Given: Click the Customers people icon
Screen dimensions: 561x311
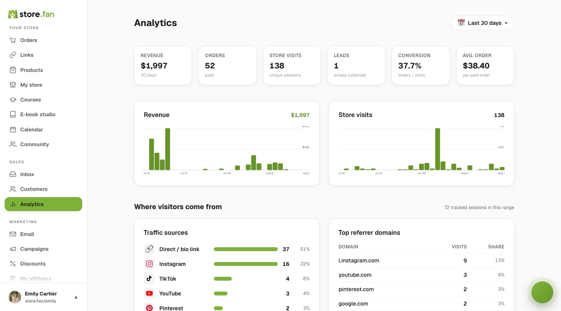Looking at the screenshot, I should click(x=13, y=189).
